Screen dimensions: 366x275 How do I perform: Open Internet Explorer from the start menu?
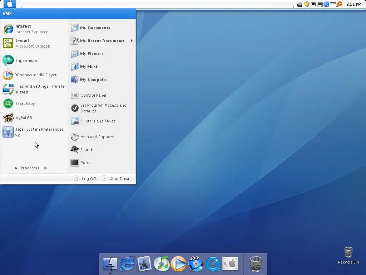(x=34, y=29)
